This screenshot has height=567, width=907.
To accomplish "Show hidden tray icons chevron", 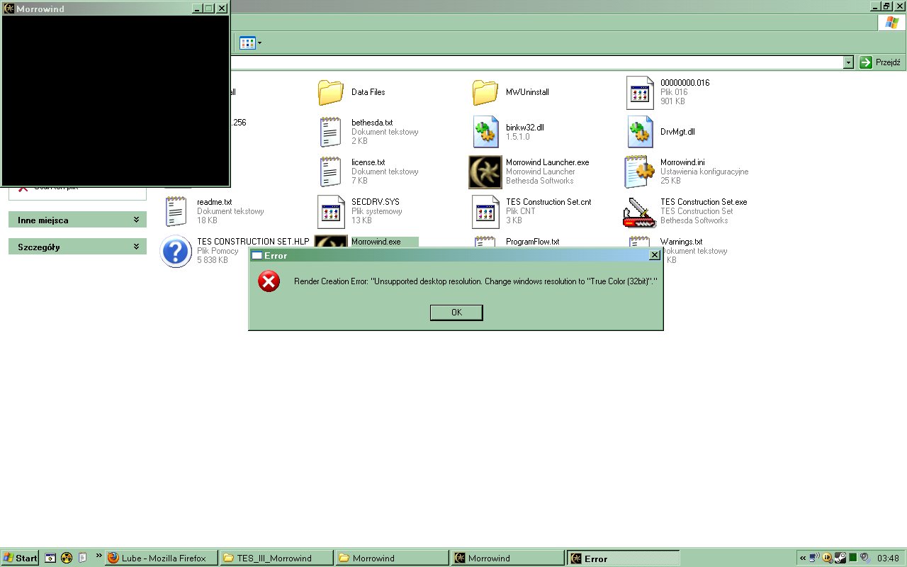I will click(802, 558).
